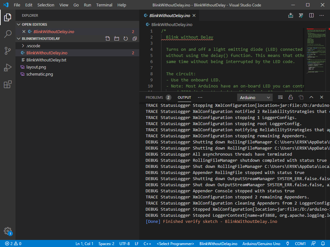Viewport: 330px width, 247px height.
Task: Select BlinkWithoutDelay.ino in Open Editors list
Action: [x=77, y=32]
